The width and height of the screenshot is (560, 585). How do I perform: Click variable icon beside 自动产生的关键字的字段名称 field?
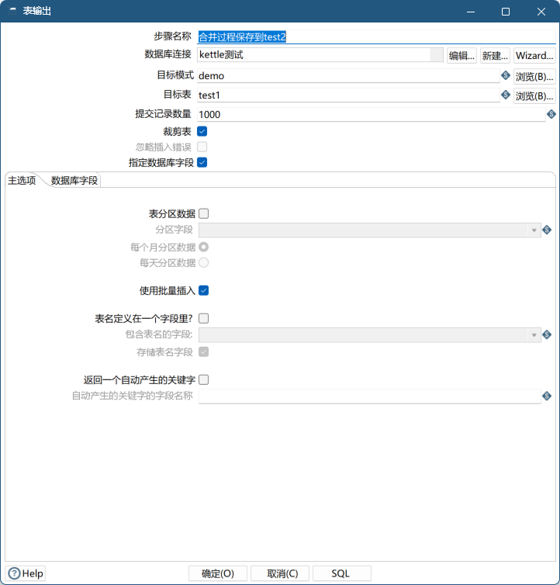(x=547, y=396)
